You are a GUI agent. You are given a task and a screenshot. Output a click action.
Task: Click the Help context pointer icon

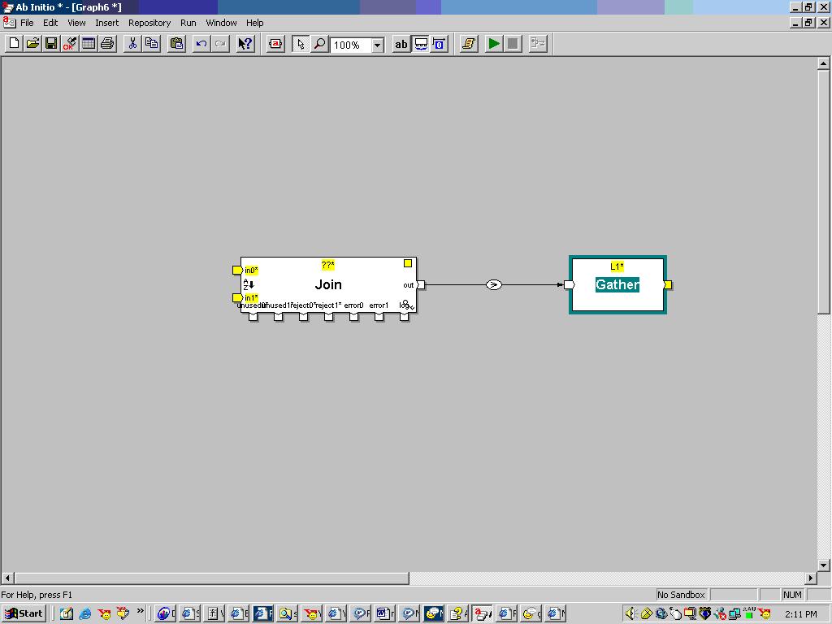tap(245, 44)
